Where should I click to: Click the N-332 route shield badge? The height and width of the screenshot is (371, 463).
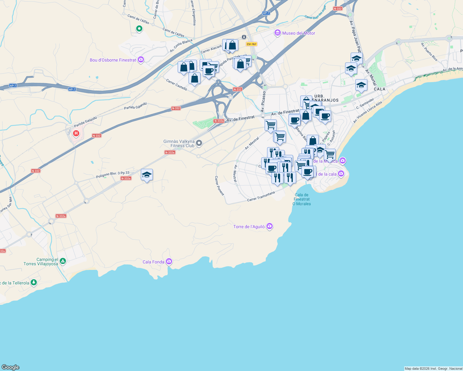tap(238, 89)
